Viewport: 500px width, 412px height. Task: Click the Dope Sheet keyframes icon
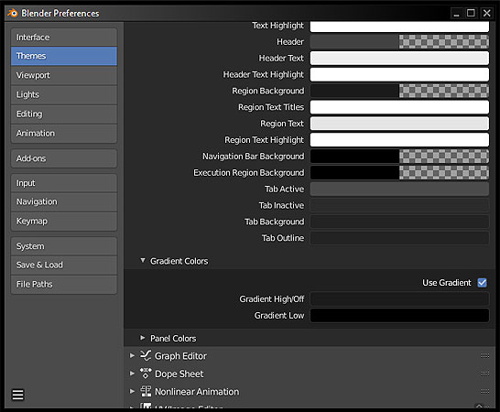pyautogui.click(x=146, y=374)
